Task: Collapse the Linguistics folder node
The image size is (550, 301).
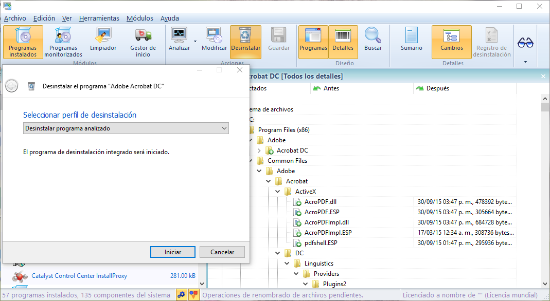Action: click(x=287, y=264)
